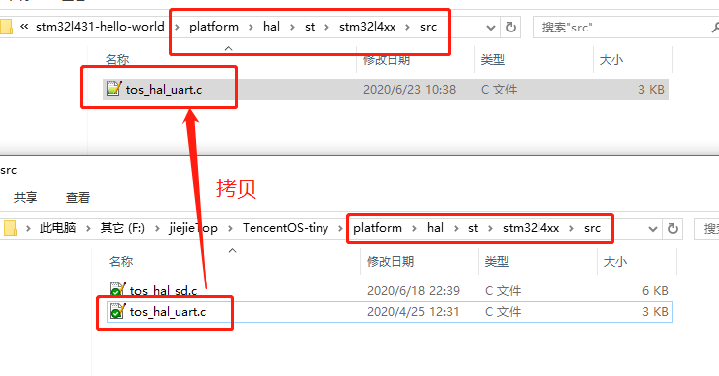Expand hidden path chevron before stm32l431-hello-world

(24, 27)
